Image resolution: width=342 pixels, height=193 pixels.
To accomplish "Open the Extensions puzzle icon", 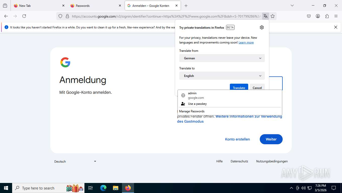I will pos(327,16).
